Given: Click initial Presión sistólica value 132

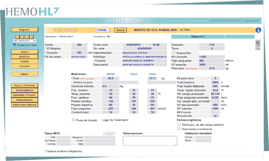Looking at the screenshot, I should [x=111, y=101].
